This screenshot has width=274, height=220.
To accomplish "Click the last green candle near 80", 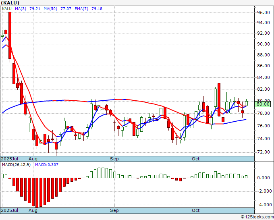I will 246,104.
